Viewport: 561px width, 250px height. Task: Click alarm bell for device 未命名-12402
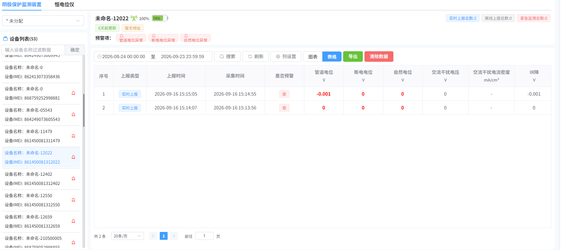(x=74, y=179)
